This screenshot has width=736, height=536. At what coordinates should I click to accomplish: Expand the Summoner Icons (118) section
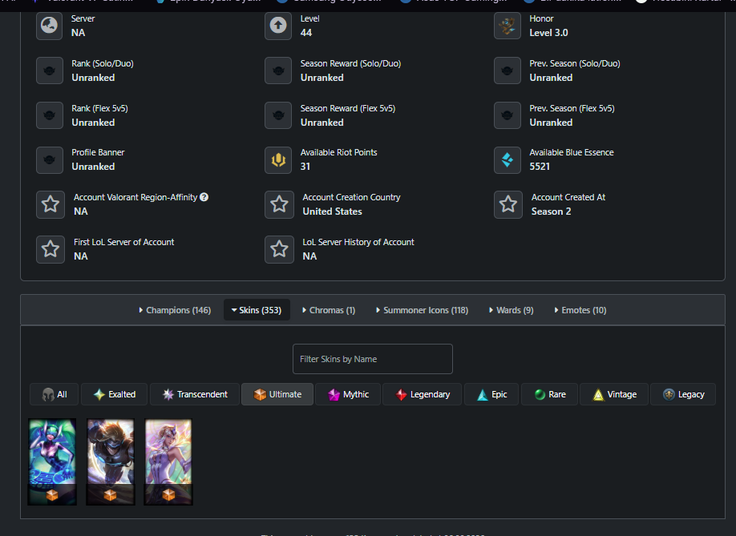pos(422,310)
